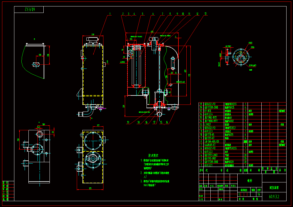Click the rotated drawing number box on the sheet frame

29,9
